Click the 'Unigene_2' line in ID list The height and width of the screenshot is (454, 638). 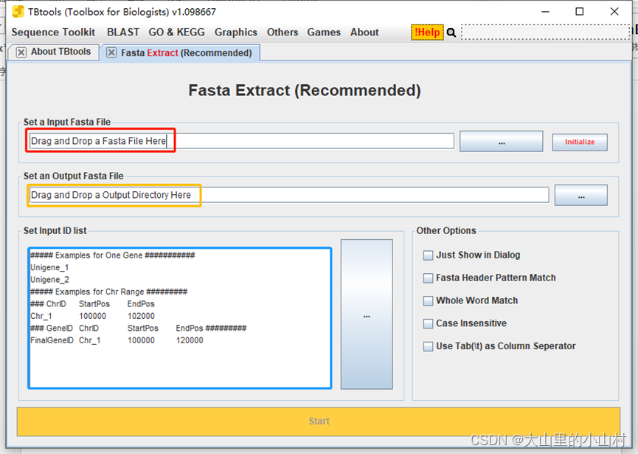(49, 280)
